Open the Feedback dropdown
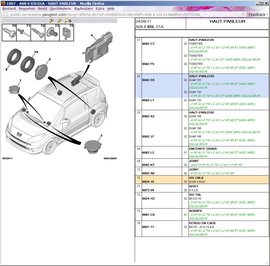The width and height of the screenshot is (270, 266). [x=258, y=15]
